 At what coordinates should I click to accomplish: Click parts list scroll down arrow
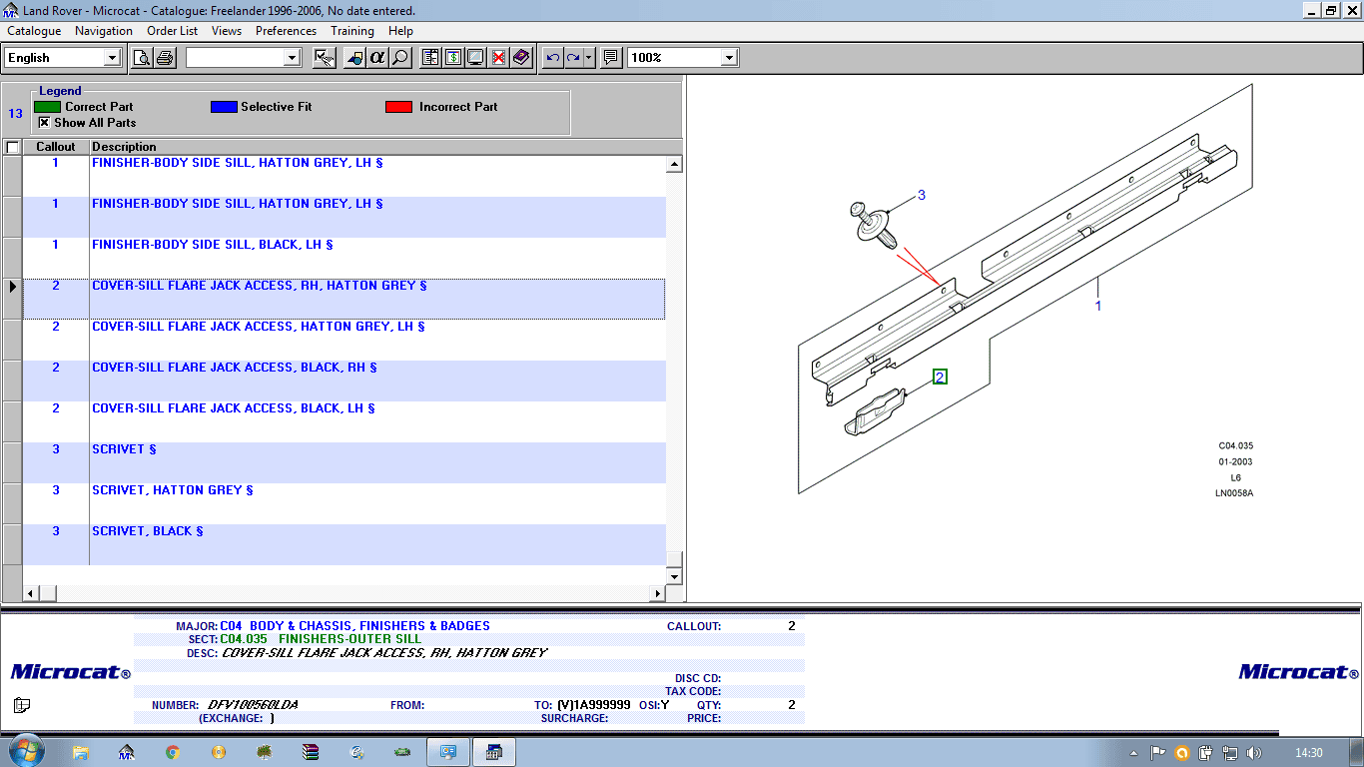point(674,577)
